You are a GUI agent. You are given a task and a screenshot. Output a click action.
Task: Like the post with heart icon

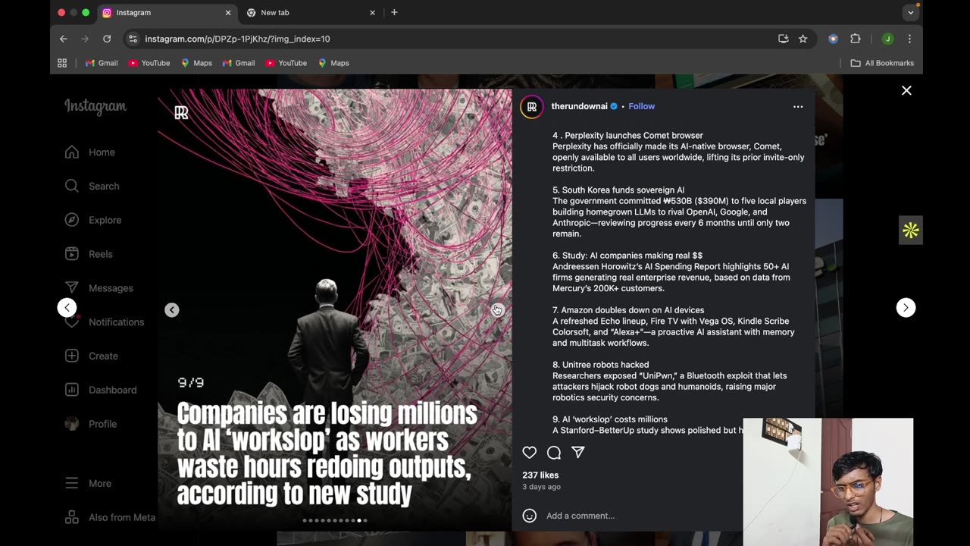point(529,453)
